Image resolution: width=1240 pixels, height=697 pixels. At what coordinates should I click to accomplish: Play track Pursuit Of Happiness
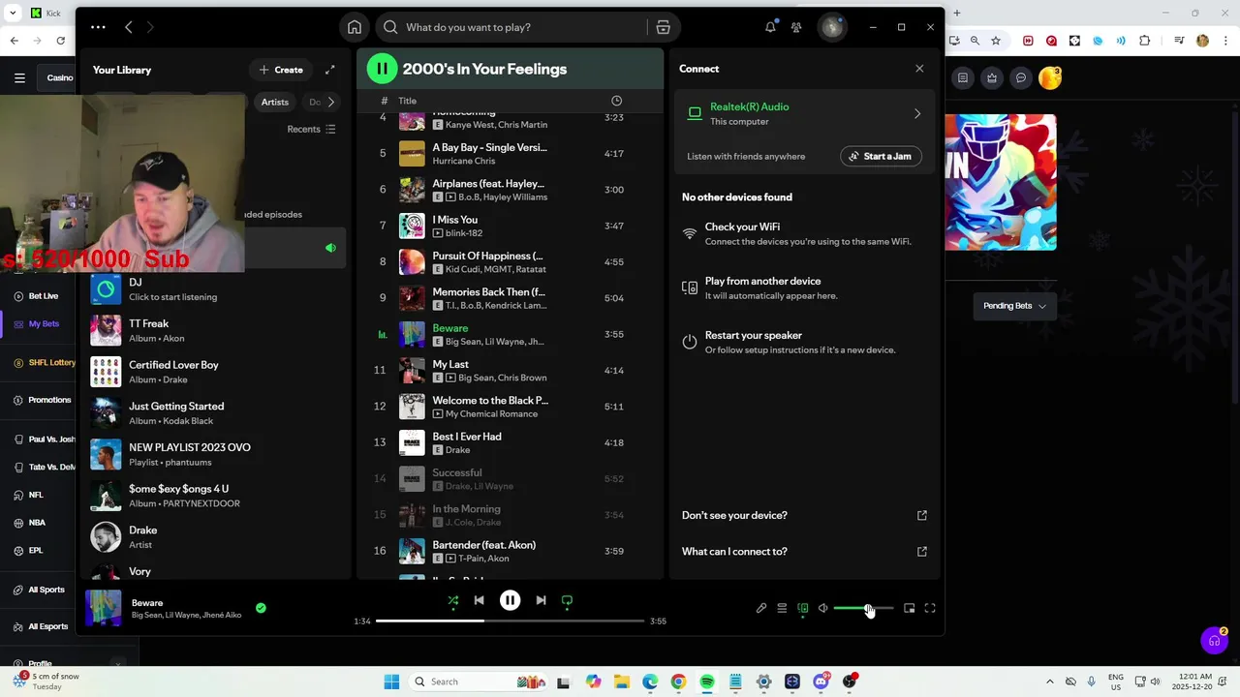[x=510, y=261]
